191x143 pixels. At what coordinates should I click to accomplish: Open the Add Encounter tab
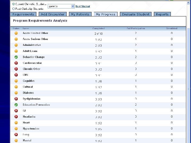point(53,14)
